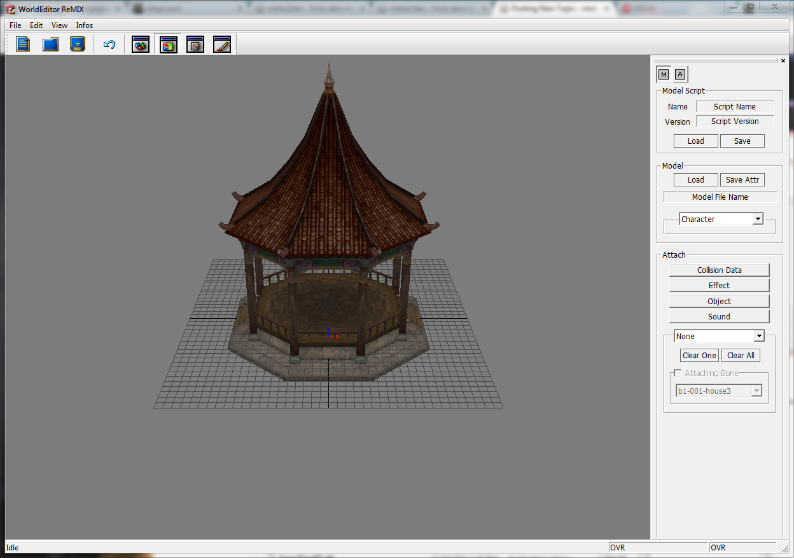Activate the texture color view icon
Viewport: 794px width, 558px height.
pos(167,43)
